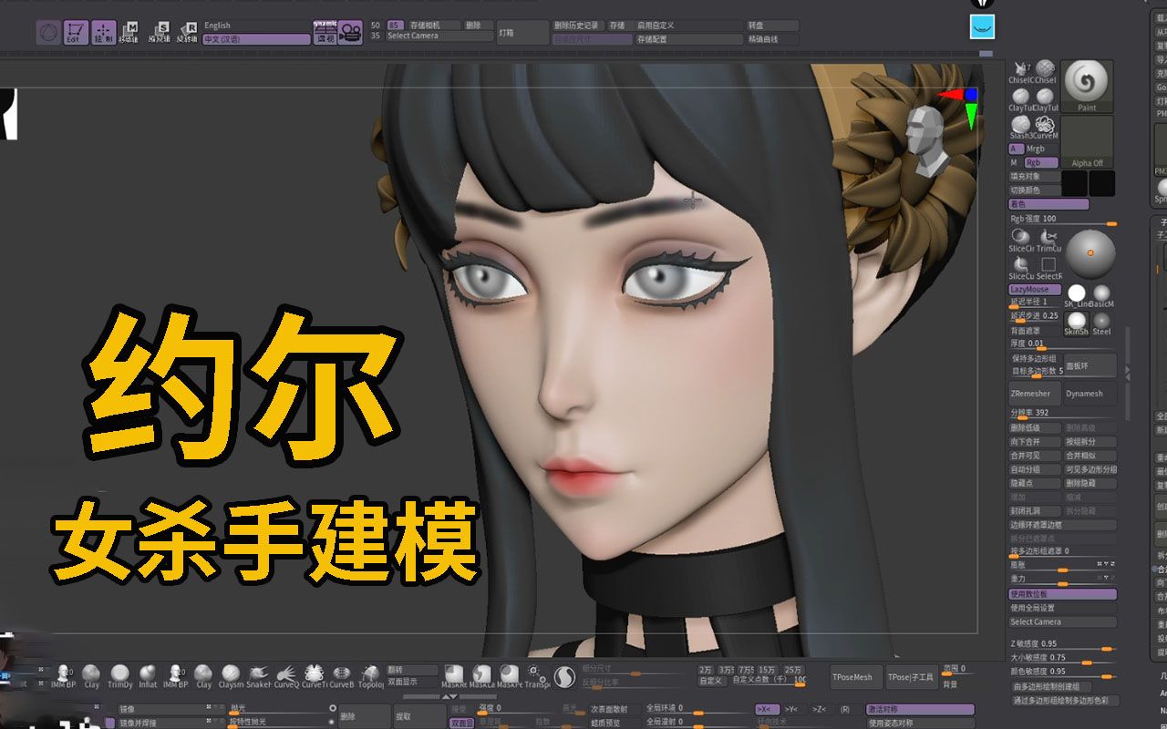The width and height of the screenshot is (1167, 729).
Task: Click the Dynamesh button
Action: pyautogui.click(x=1090, y=394)
